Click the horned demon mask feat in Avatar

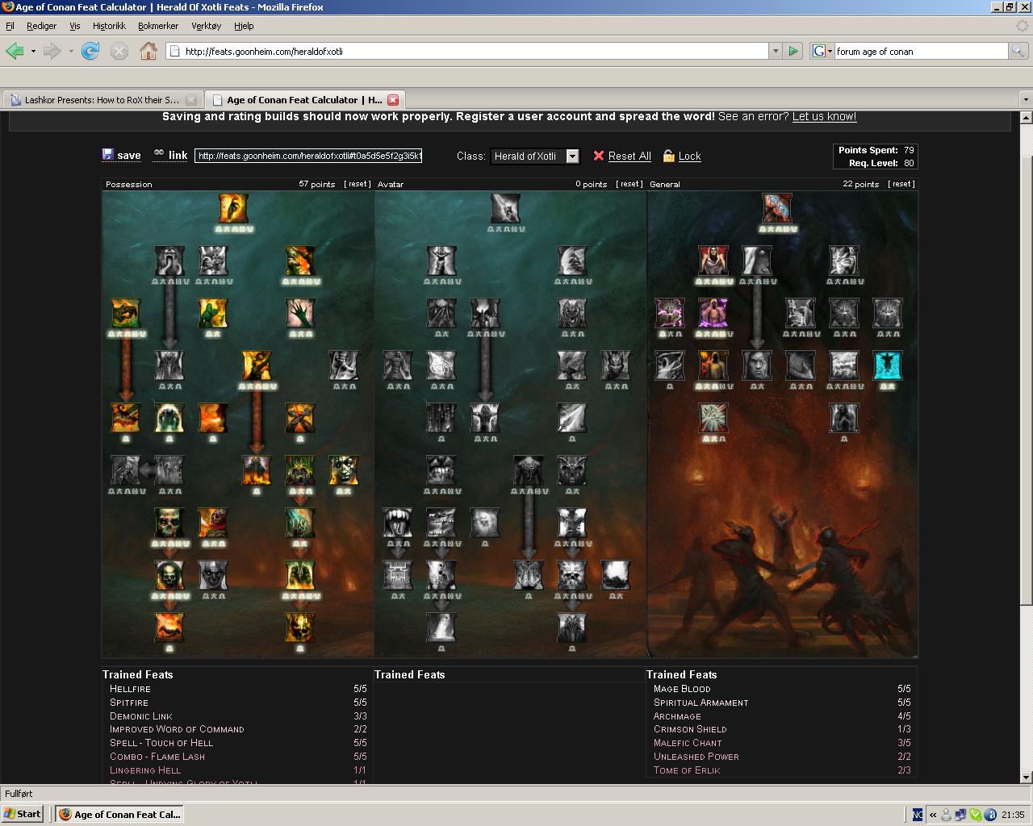coord(572,470)
